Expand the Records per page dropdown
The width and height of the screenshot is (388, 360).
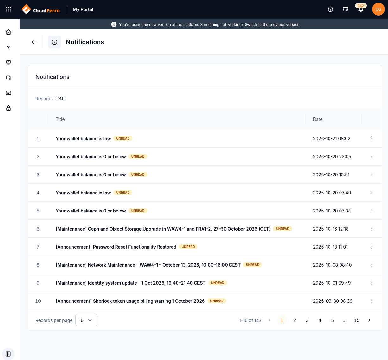(86, 320)
